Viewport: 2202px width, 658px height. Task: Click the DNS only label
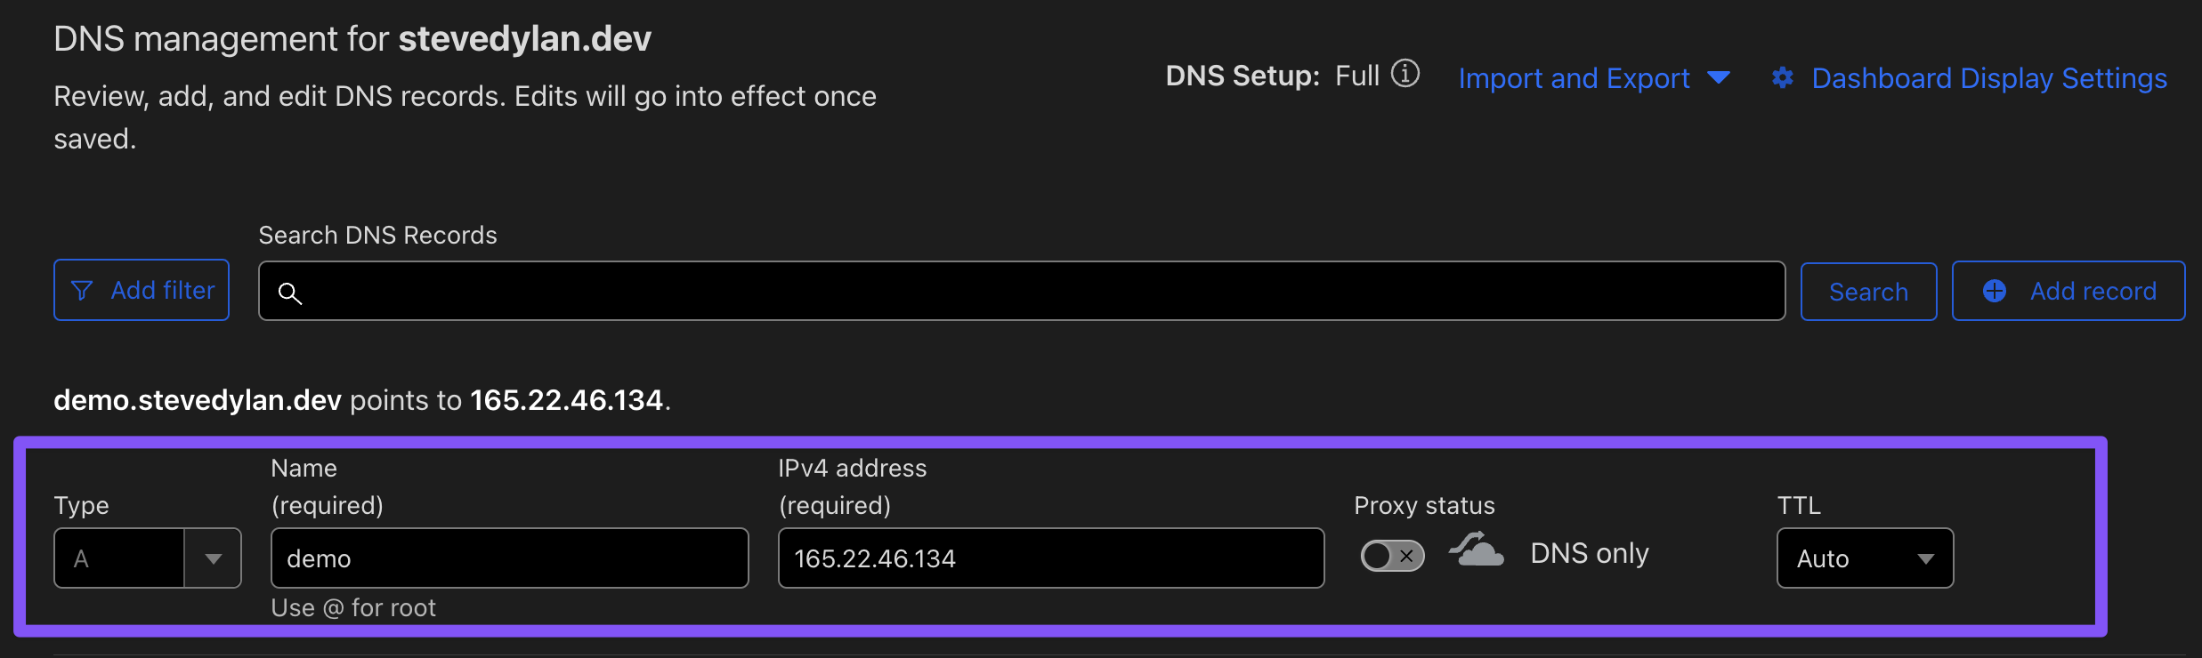(1590, 553)
